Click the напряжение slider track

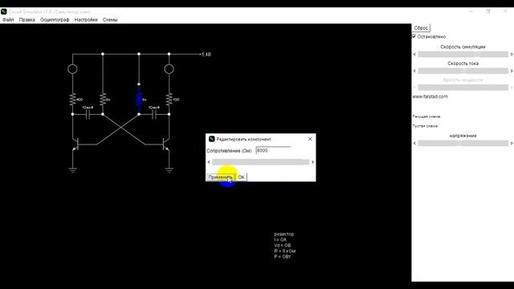(463, 143)
